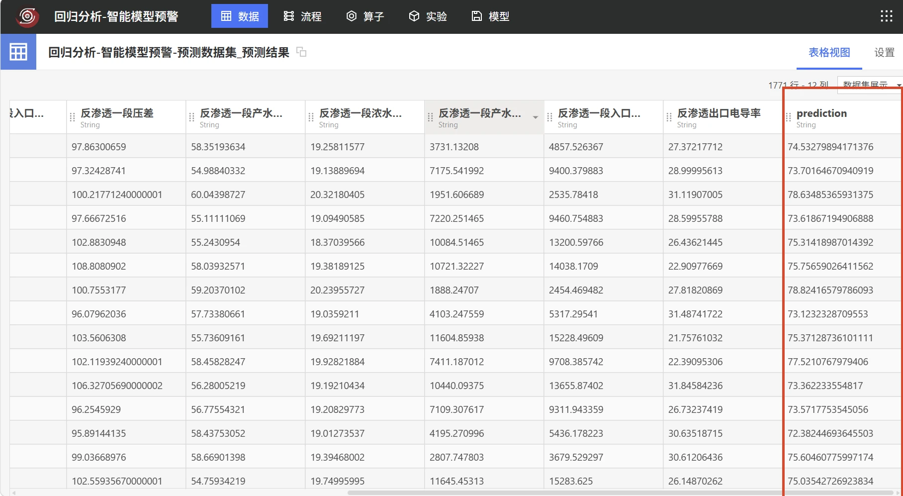Click drag handle of 反渗透一段浓水 column

point(311,117)
